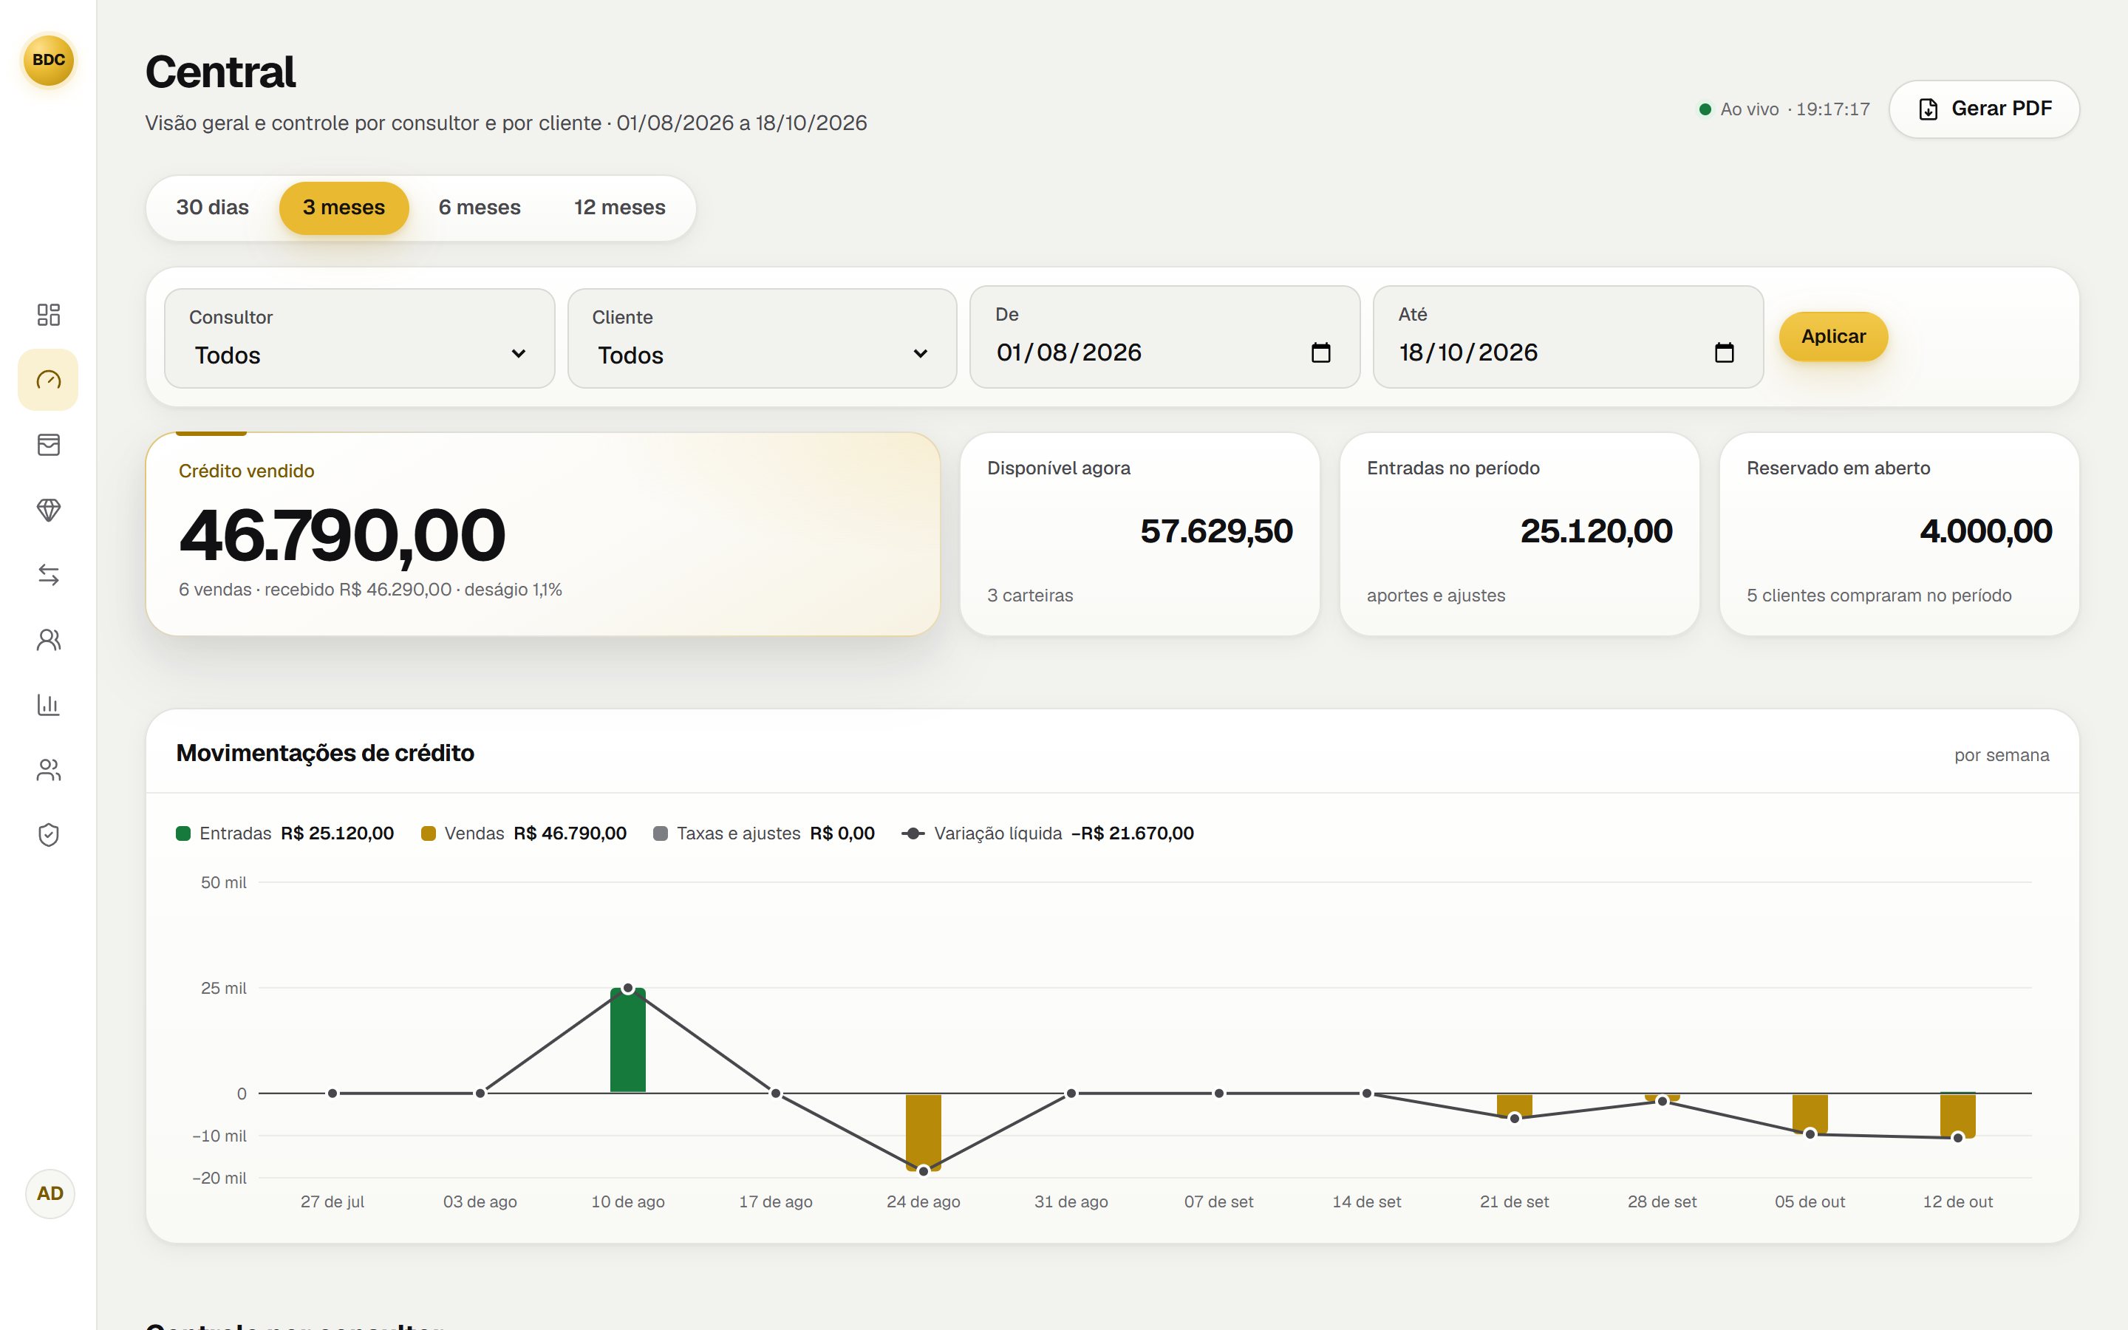Open the dashboard grid icon in sidebar

[x=48, y=315]
